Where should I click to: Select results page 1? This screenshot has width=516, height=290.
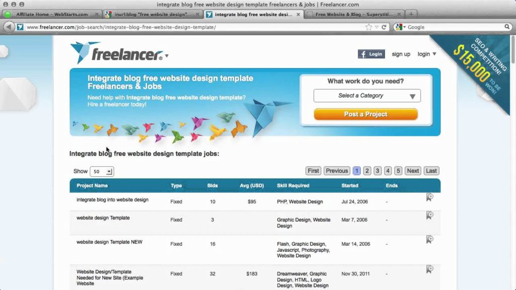[x=356, y=171]
